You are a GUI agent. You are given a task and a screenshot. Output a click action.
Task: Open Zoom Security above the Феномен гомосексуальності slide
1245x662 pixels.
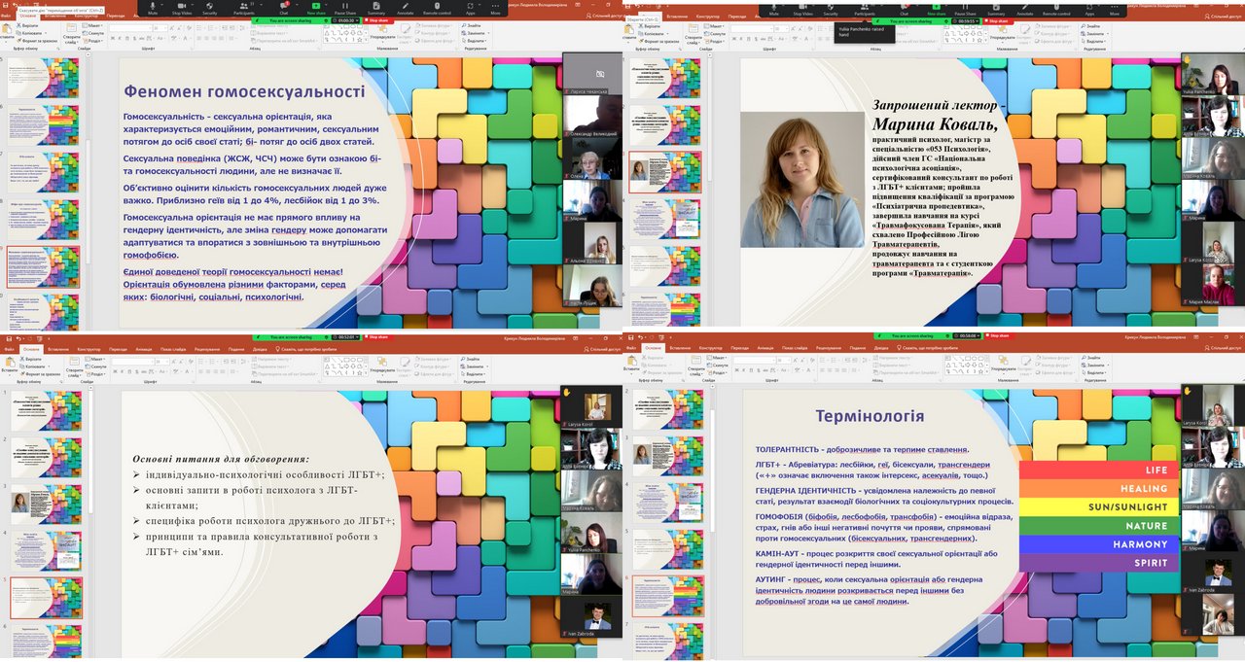click(x=210, y=8)
